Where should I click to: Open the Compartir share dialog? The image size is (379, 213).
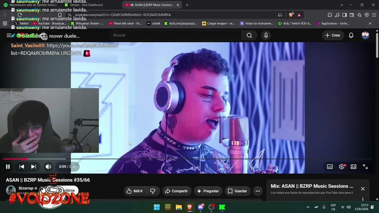(x=176, y=191)
